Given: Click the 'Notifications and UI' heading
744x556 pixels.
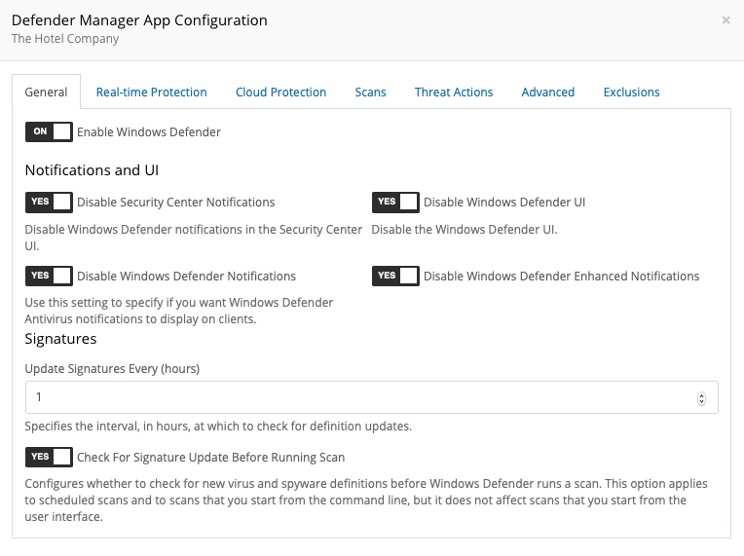Looking at the screenshot, I should click(92, 169).
